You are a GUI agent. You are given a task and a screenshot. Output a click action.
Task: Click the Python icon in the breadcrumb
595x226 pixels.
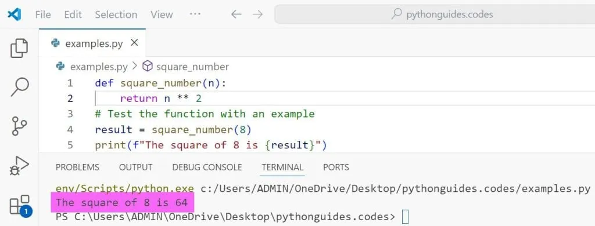pos(60,67)
